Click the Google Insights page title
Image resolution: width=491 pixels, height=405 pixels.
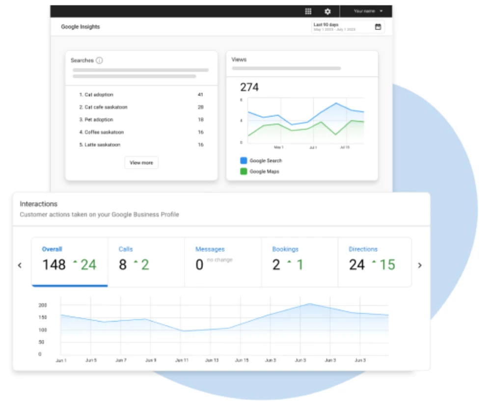coord(80,27)
